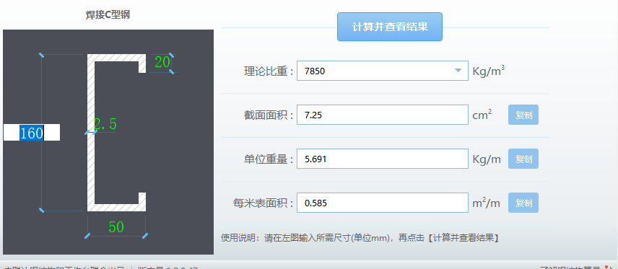Copy the 每米表面积 value with 复制
Screen dimensions: 618x269
(523, 203)
